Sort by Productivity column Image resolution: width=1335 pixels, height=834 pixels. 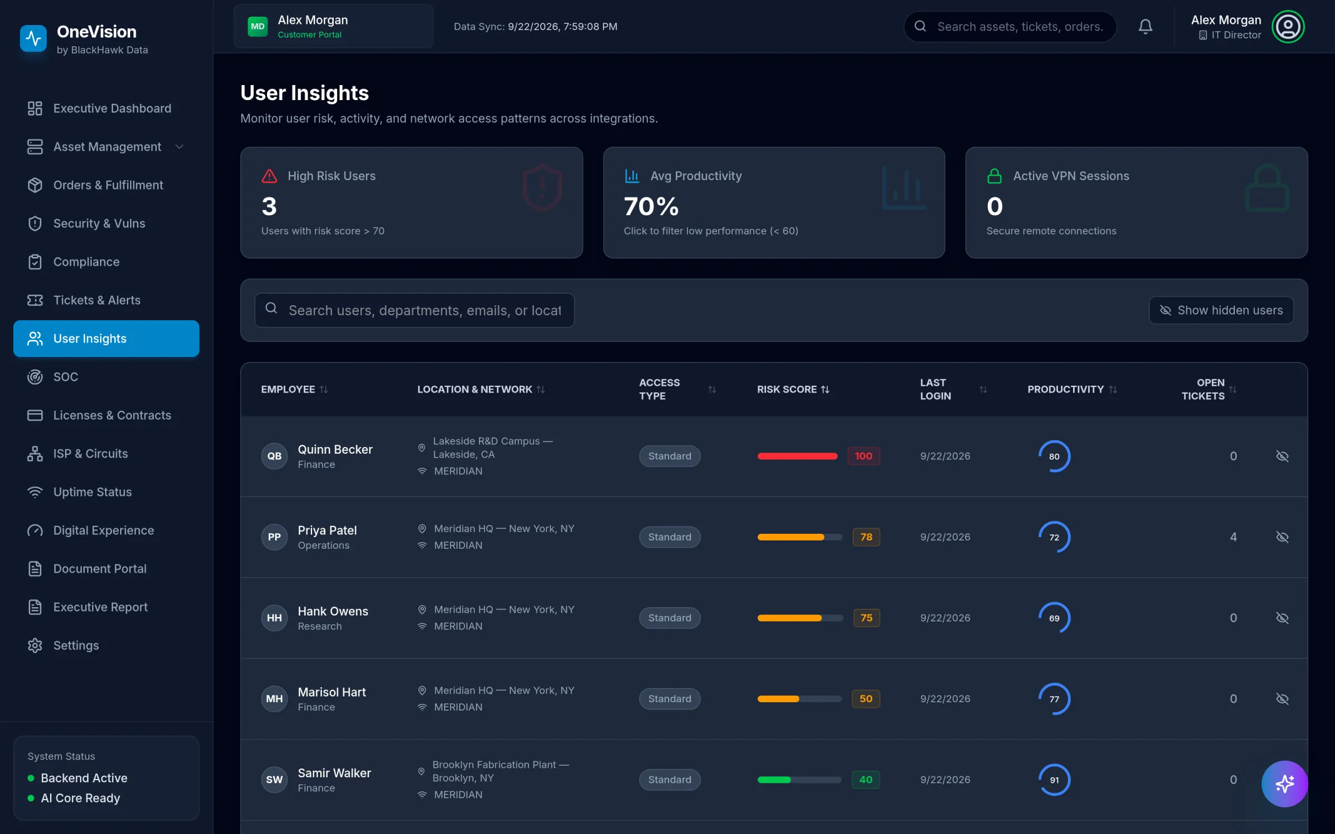[x=1072, y=389]
